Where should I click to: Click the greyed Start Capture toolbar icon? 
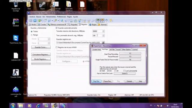[x=31, y=21]
